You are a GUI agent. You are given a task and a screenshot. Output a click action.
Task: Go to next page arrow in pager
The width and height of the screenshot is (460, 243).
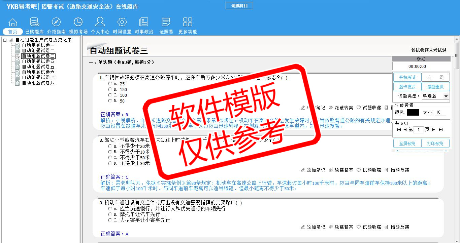point(434,130)
